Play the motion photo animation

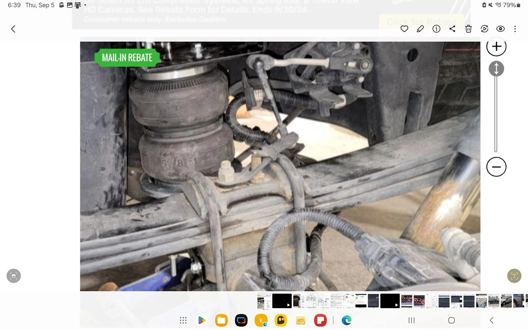click(x=484, y=29)
